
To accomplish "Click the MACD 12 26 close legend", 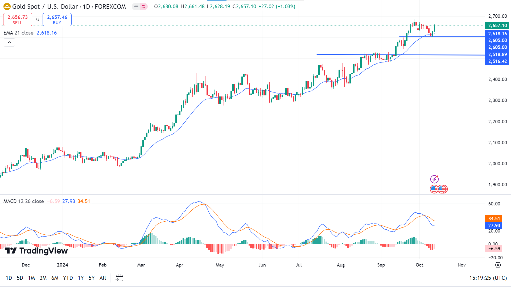I will coord(24,201).
